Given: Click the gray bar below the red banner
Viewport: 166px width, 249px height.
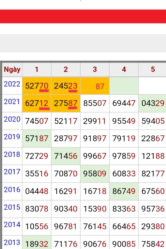Looking at the screenshot, I should click(83, 43).
